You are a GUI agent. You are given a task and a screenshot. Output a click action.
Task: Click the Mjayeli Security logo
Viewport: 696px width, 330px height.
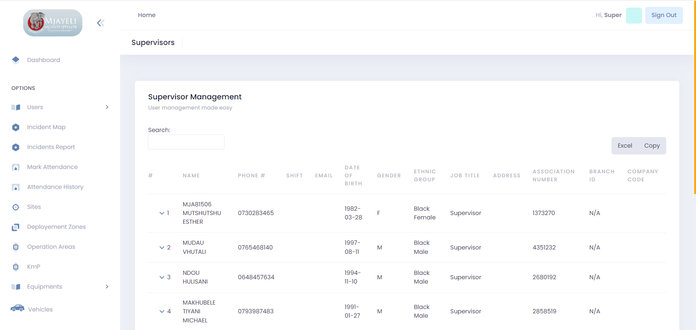(x=53, y=23)
